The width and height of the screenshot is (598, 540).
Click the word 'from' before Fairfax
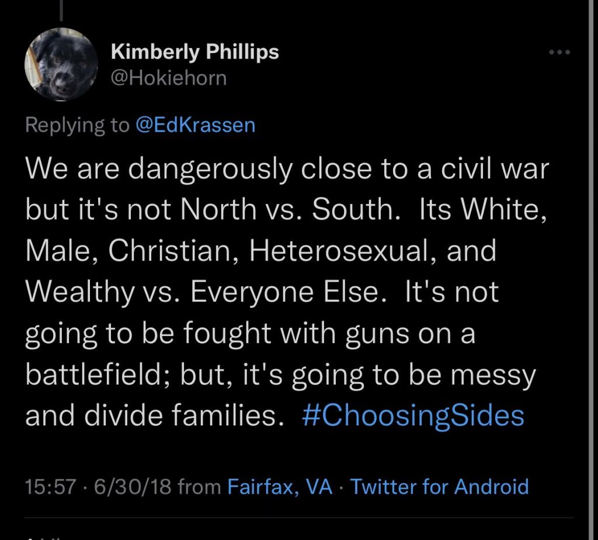199,487
